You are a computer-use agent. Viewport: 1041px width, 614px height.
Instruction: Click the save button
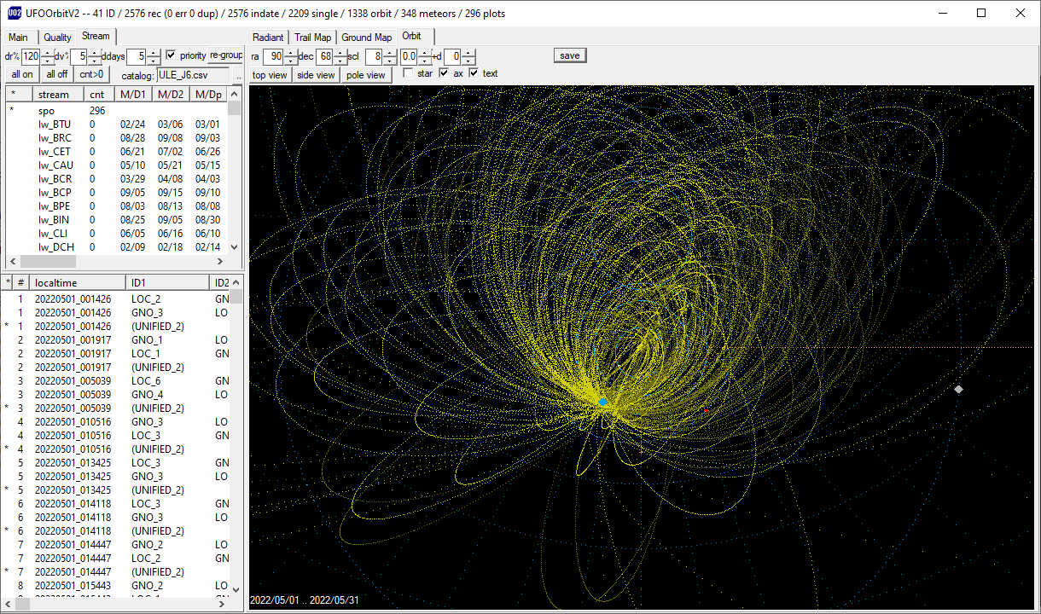570,55
